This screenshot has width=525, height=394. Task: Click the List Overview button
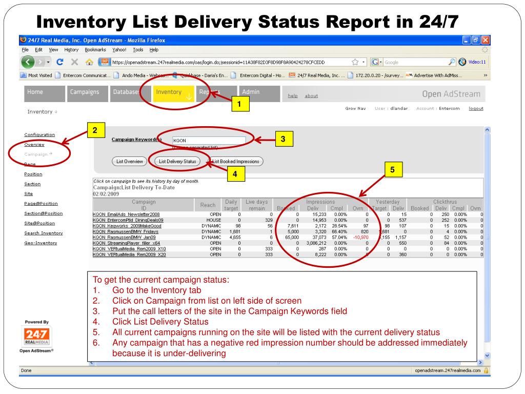(130, 162)
